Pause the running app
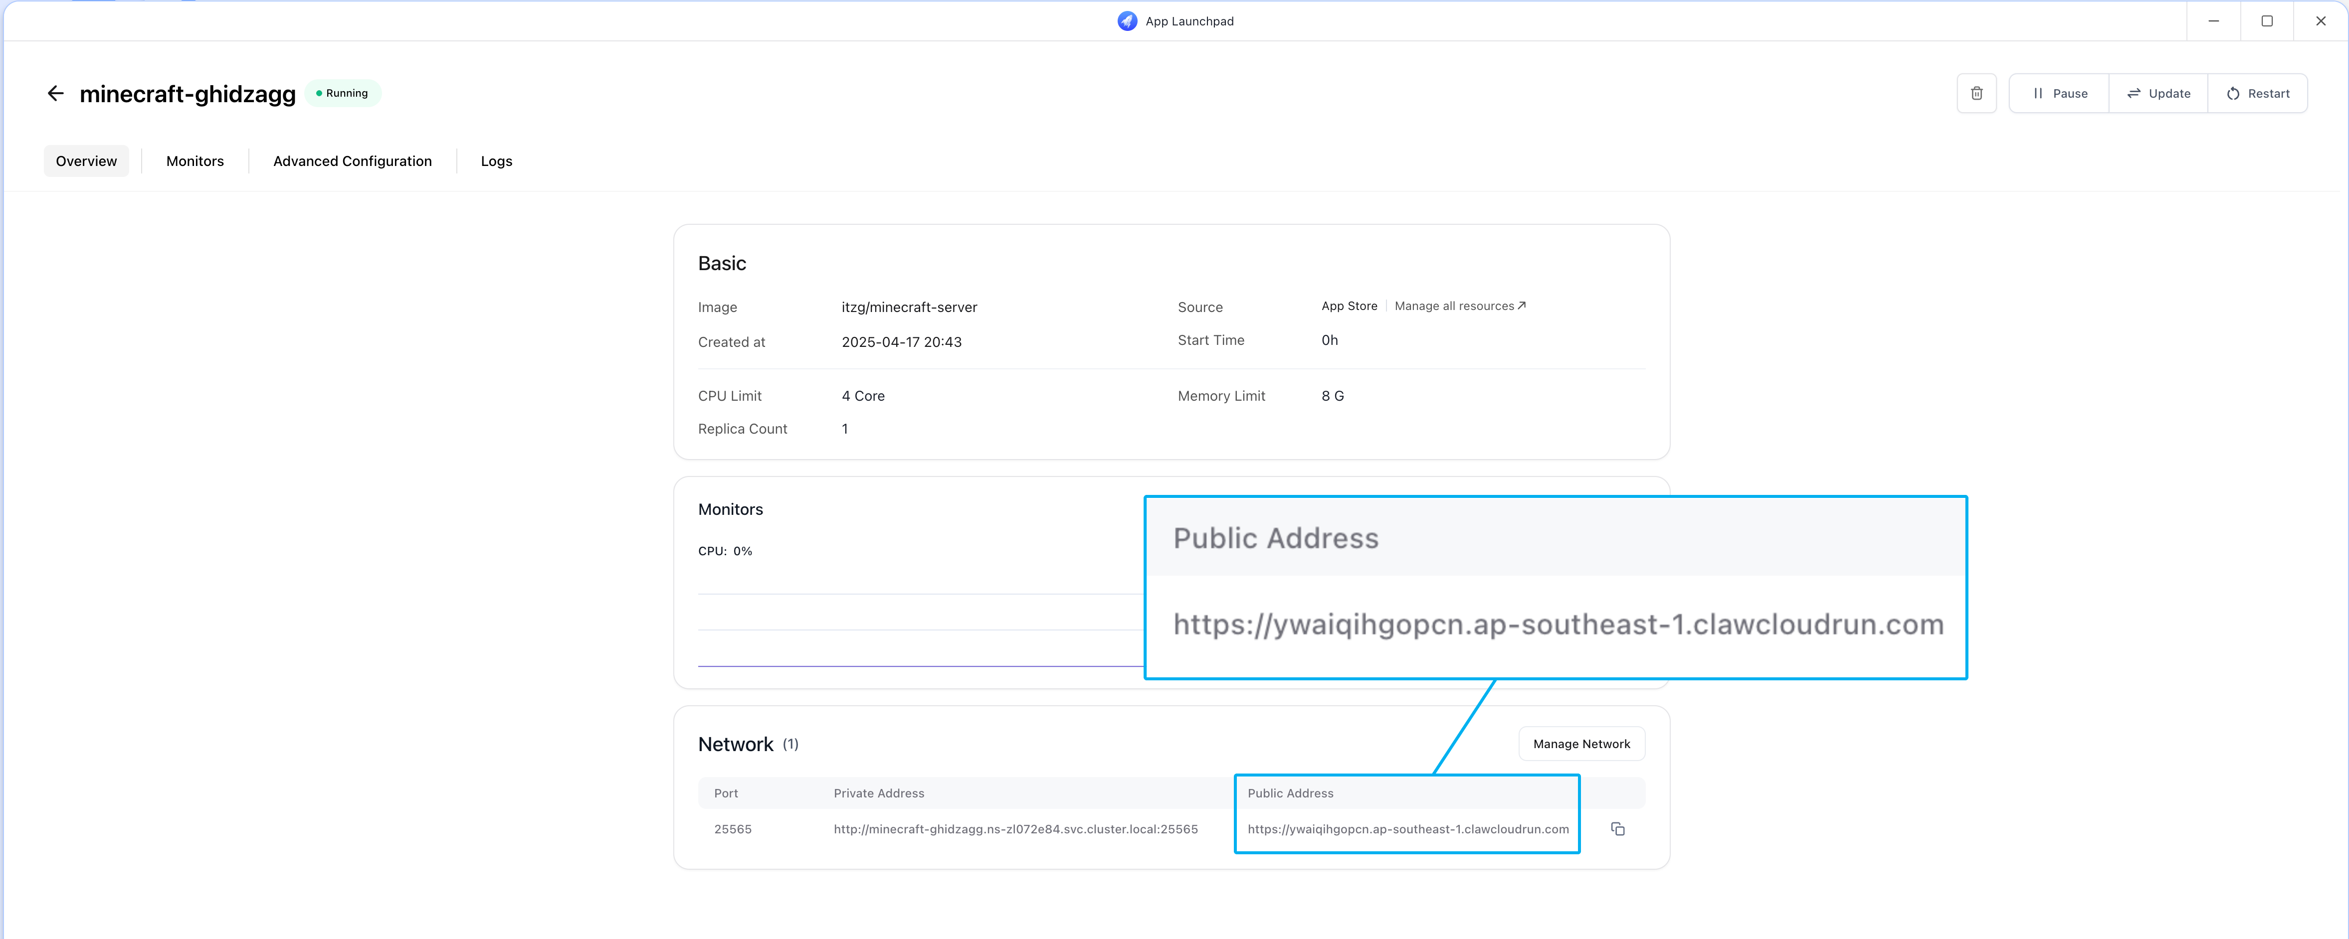 pos(2059,94)
